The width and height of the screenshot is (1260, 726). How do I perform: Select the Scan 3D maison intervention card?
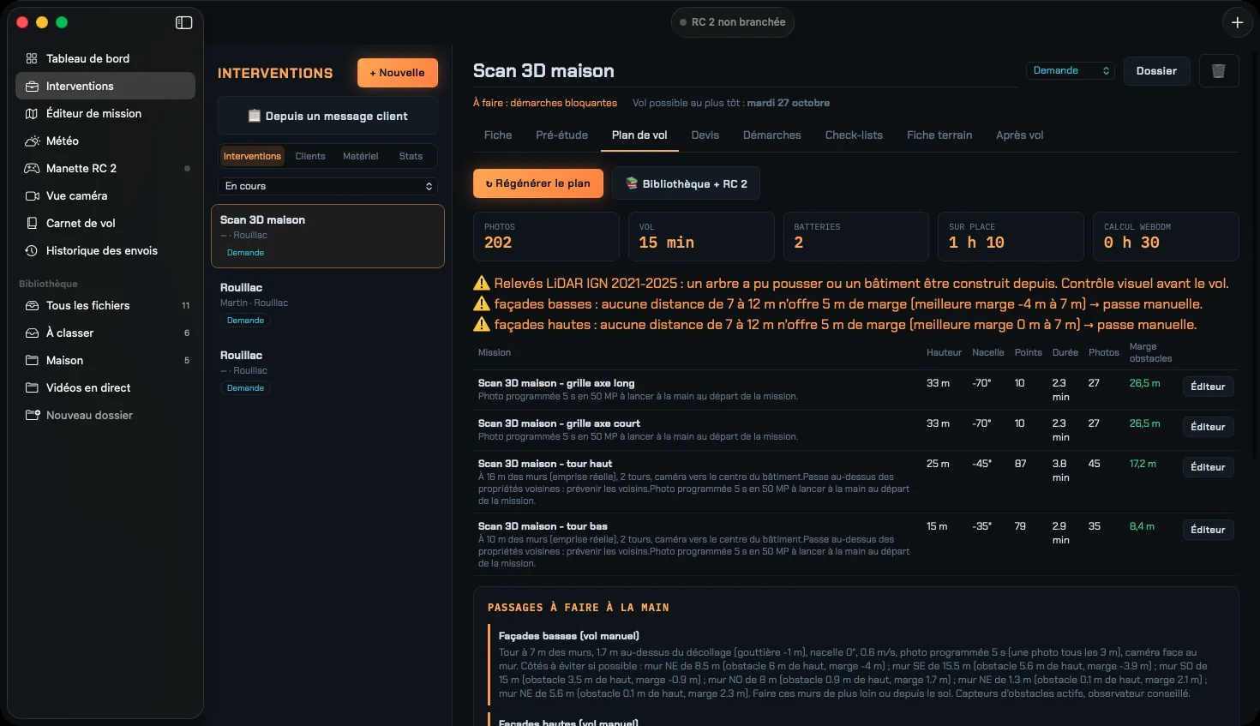[x=327, y=236]
